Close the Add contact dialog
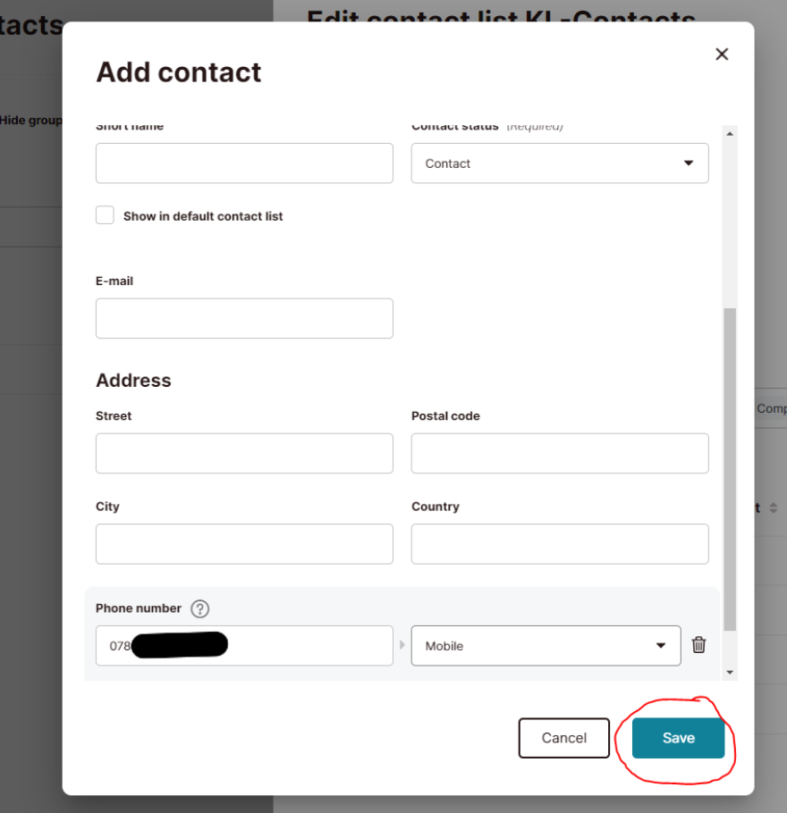 (x=722, y=54)
